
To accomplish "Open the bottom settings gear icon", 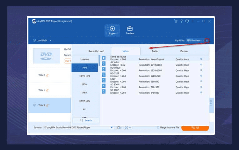I will tap(127, 127).
